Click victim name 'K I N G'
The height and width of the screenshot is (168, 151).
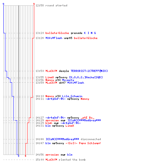click(90, 33)
